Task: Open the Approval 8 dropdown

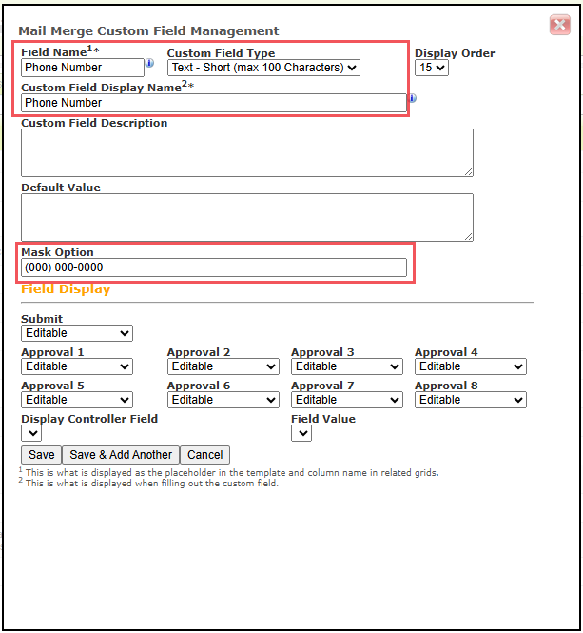Action: click(471, 400)
